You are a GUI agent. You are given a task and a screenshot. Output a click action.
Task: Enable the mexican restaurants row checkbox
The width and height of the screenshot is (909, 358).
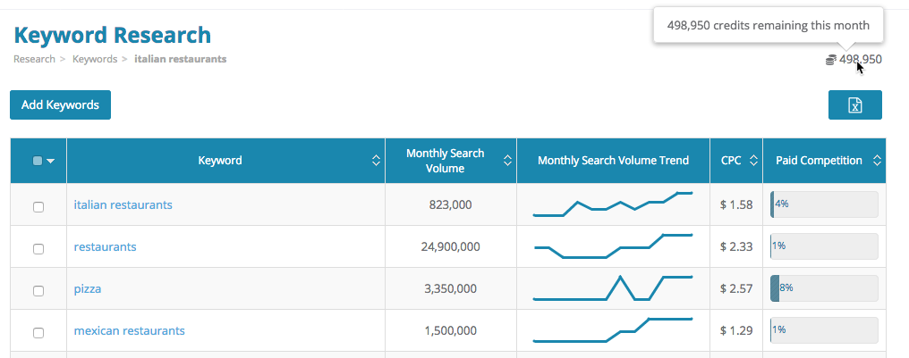pos(38,333)
